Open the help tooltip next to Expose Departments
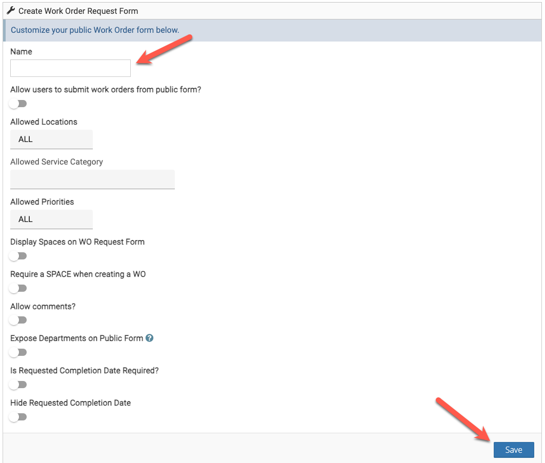The width and height of the screenshot is (545, 463). (150, 338)
